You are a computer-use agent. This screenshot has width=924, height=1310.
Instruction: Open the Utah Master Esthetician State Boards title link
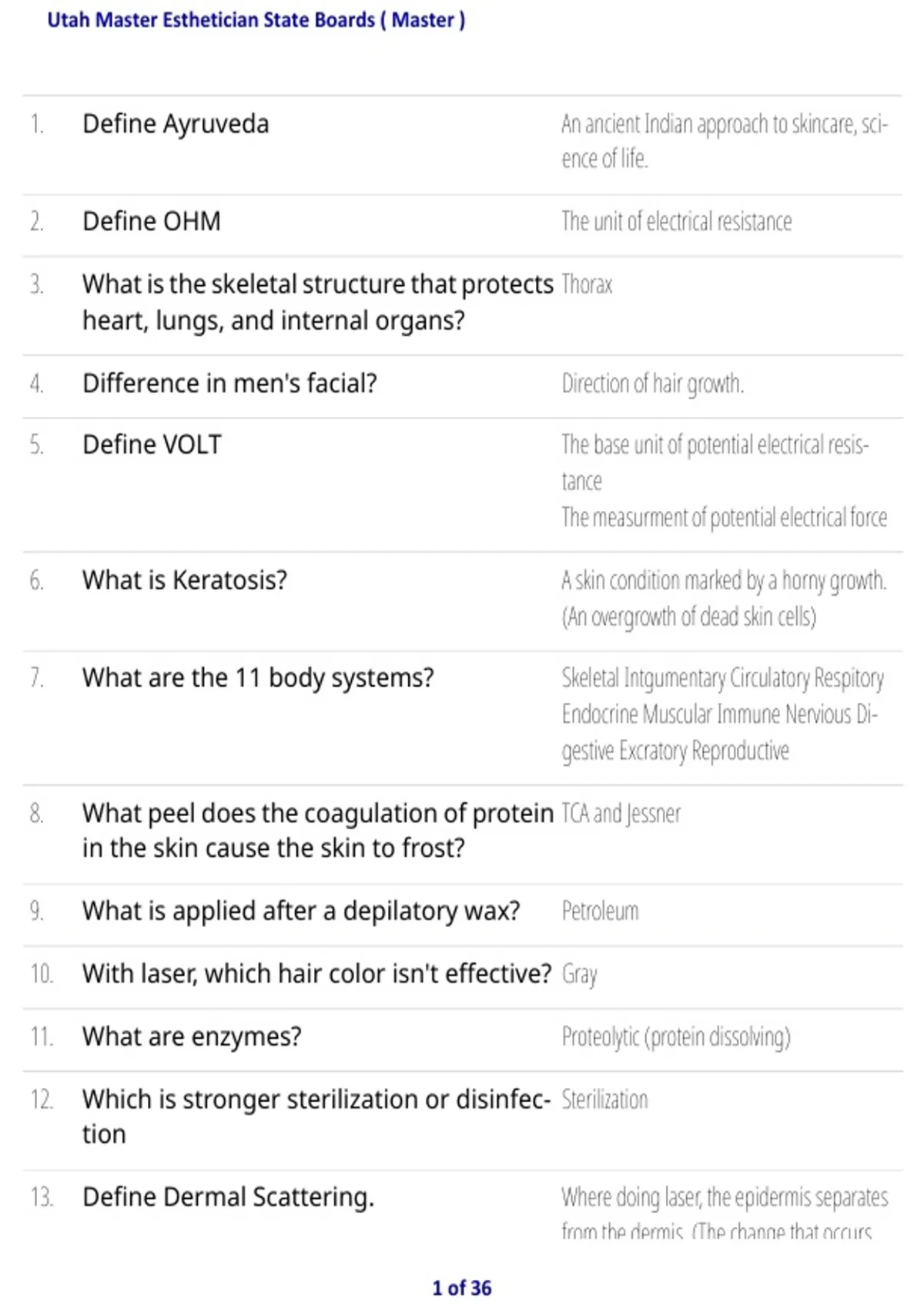(x=256, y=20)
